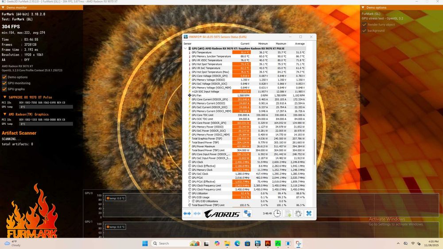Click HWiNFO logging start document icon
Viewport: 443px width, 249px height.
(x=288, y=214)
